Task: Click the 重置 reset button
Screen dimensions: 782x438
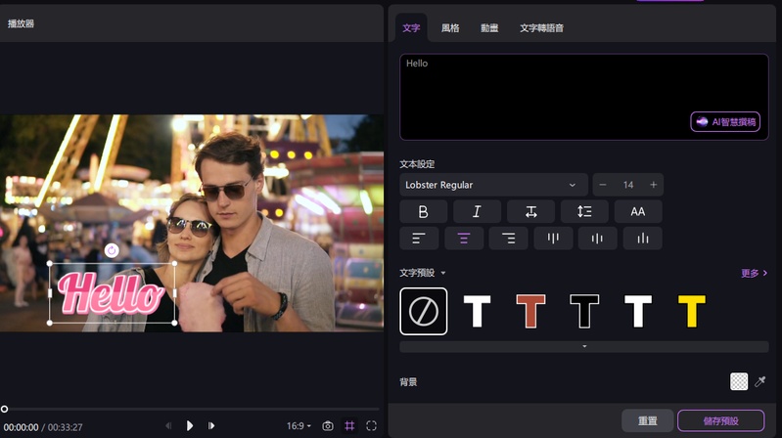Action: pyautogui.click(x=648, y=421)
